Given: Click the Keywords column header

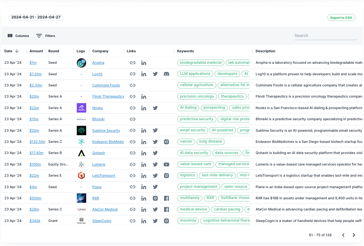Looking at the screenshot, I should [185, 51].
